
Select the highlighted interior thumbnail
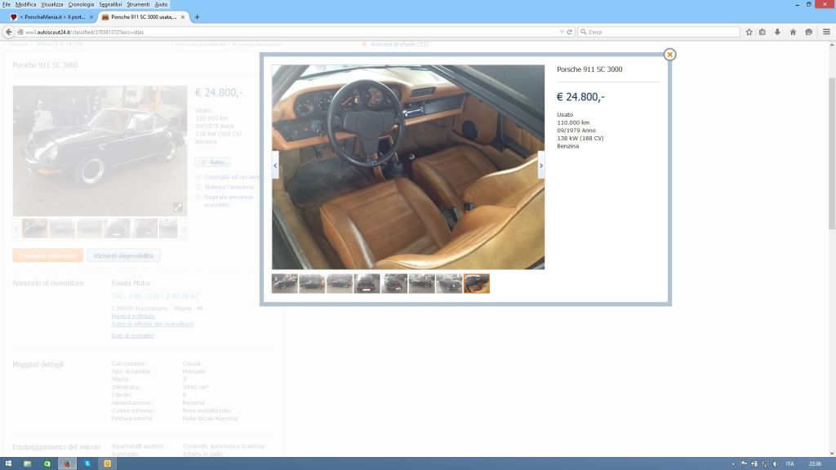[x=477, y=283]
